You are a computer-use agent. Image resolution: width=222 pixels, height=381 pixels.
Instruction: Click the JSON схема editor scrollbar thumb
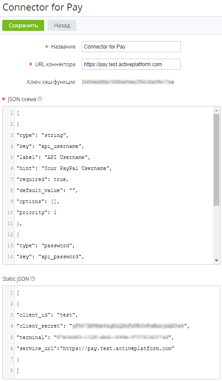[216, 160]
